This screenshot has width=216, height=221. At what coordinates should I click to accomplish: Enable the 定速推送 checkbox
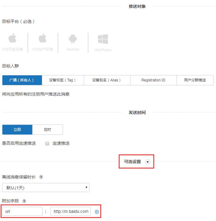coord(47,144)
